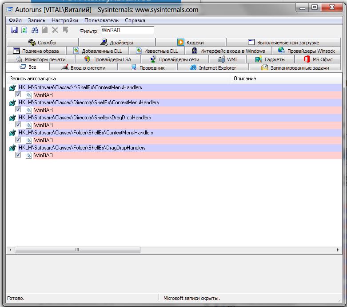Screen dimensions: 347x307
Task: Click the Фильтр input field
Action: click(x=128, y=30)
